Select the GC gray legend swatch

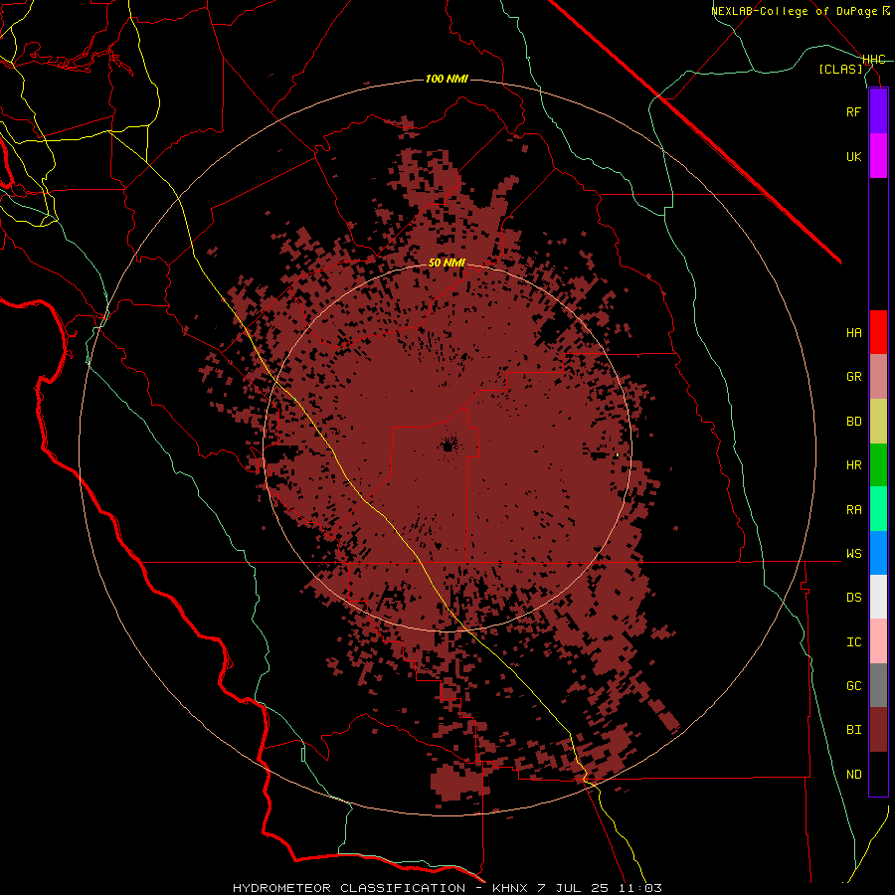pyautogui.click(x=878, y=685)
